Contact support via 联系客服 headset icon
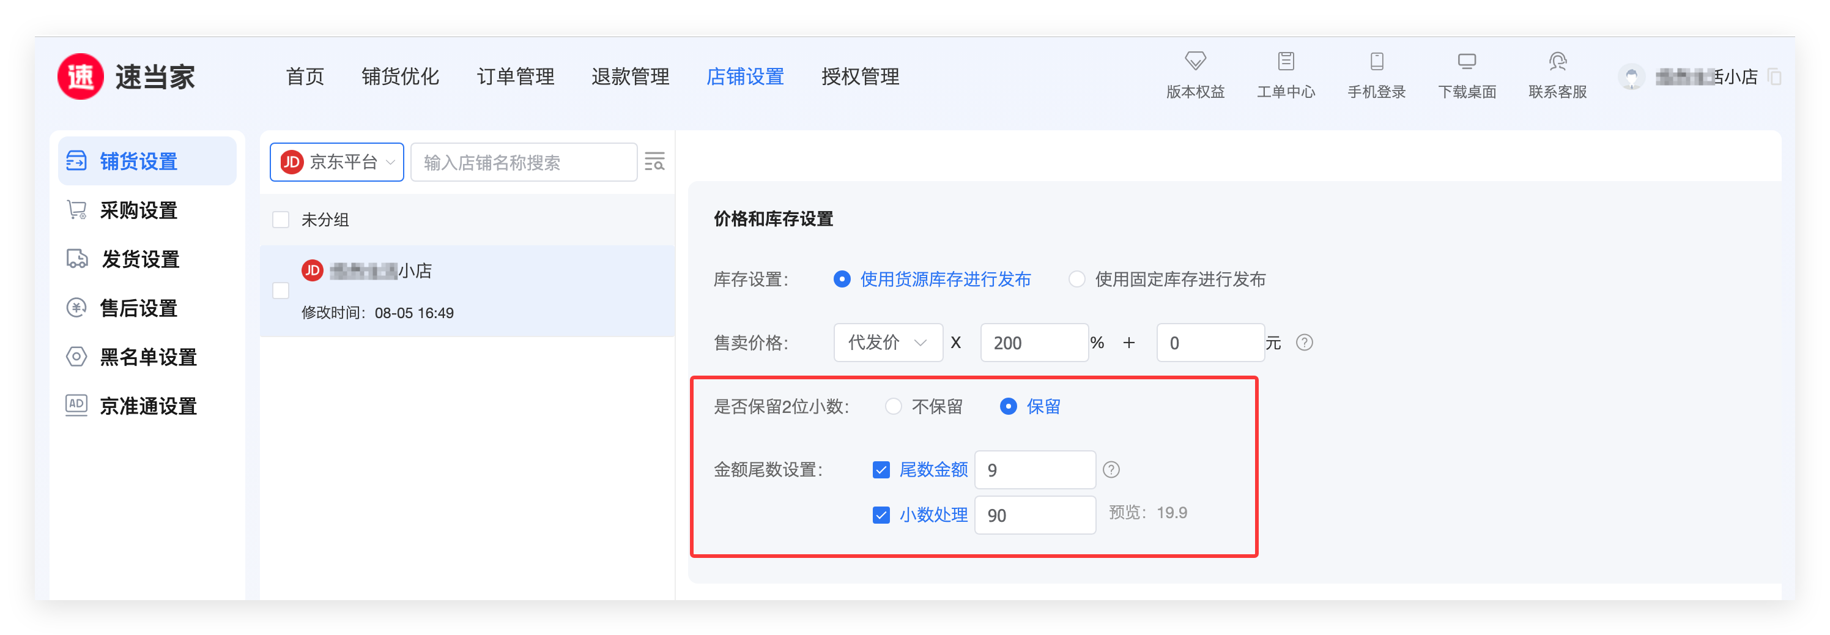This screenshot has width=1830, height=635. coord(1557,62)
